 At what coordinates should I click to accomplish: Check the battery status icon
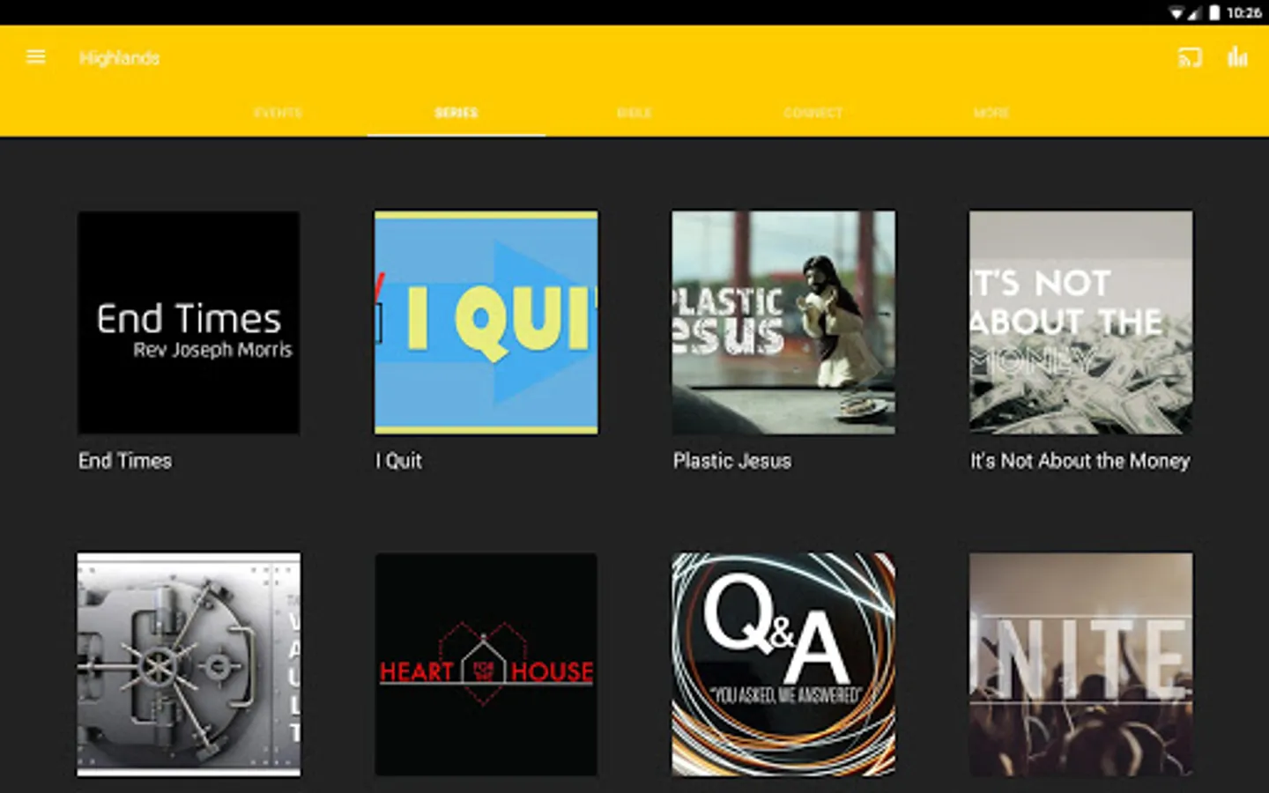click(1214, 12)
